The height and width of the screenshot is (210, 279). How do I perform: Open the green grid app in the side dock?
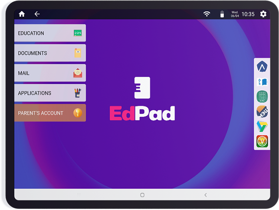(x=262, y=96)
